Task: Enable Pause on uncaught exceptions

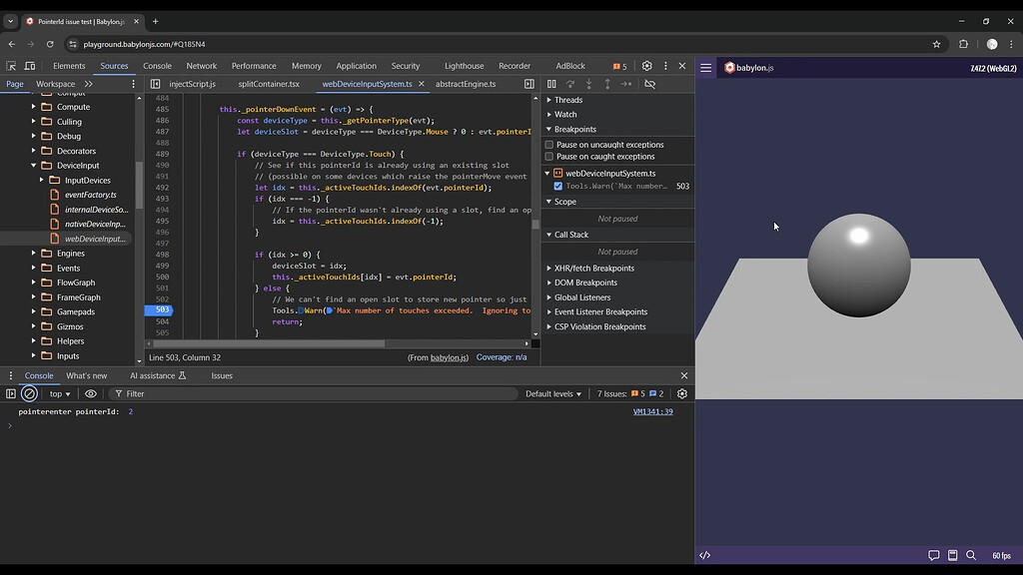Action: [548, 143]
